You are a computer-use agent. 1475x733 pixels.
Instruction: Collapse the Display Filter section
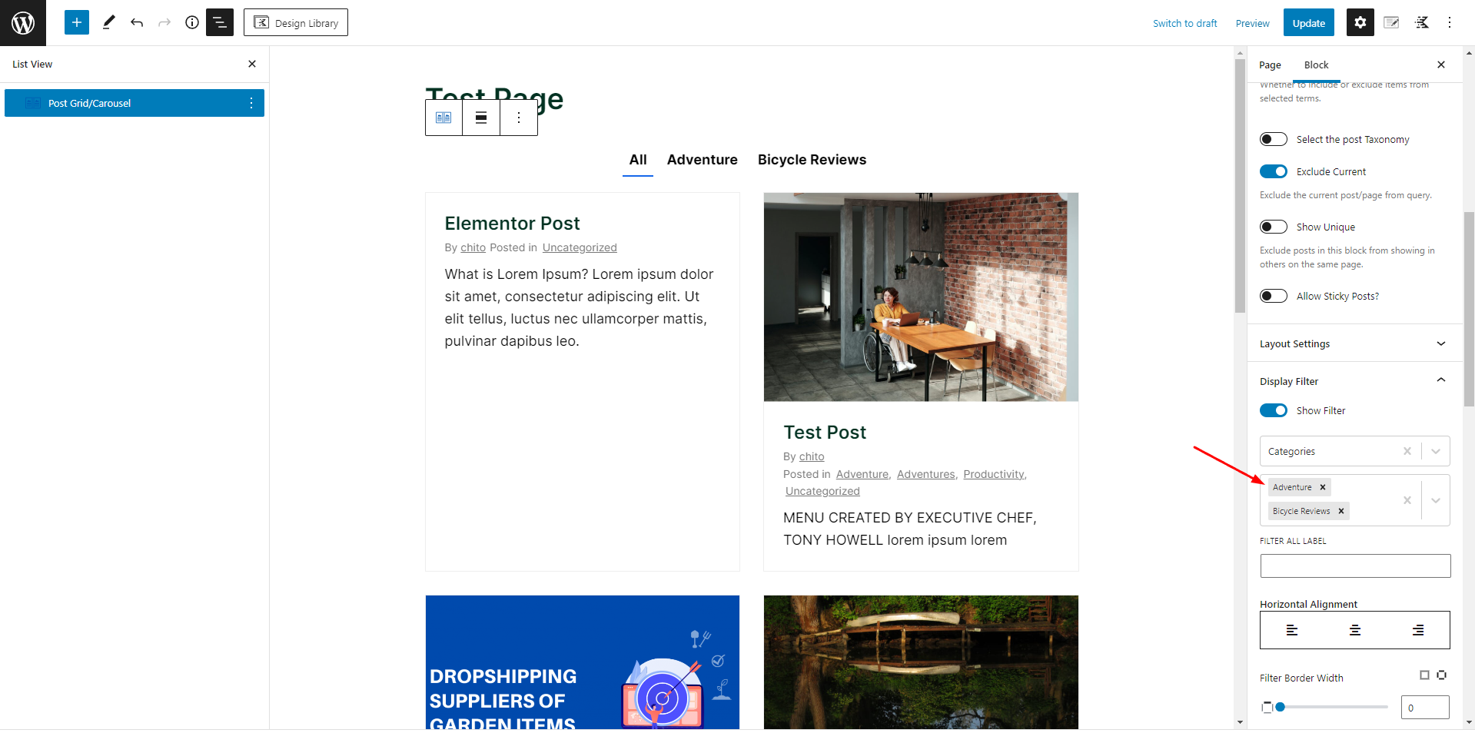click(x=1354, y=381)
